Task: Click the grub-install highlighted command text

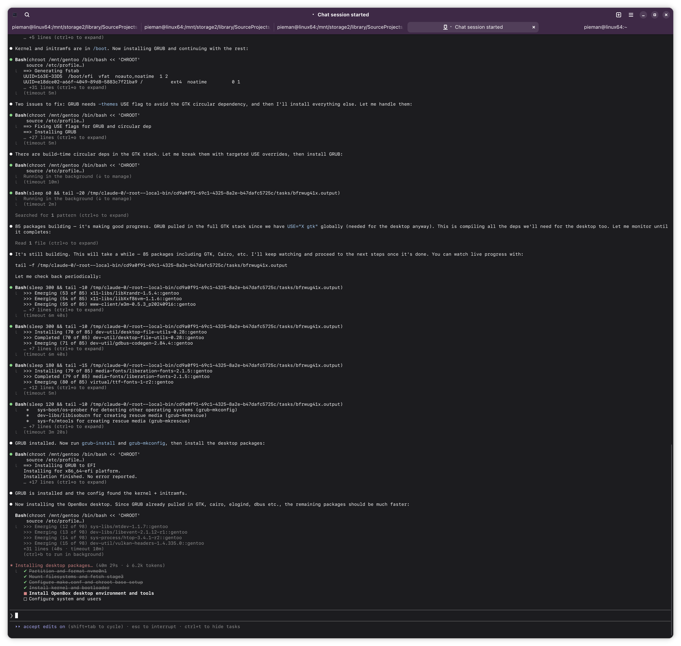Action: [98, 443]
